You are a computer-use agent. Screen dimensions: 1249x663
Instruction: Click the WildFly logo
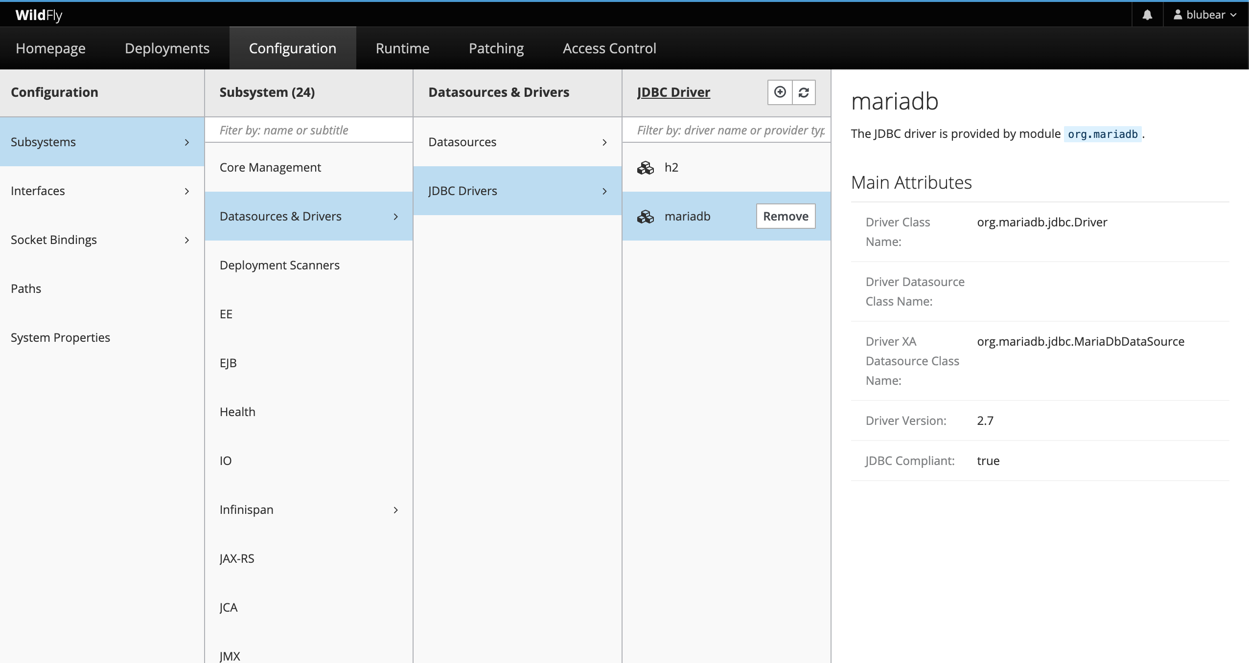pyautogui.click(x=39, y=15)
